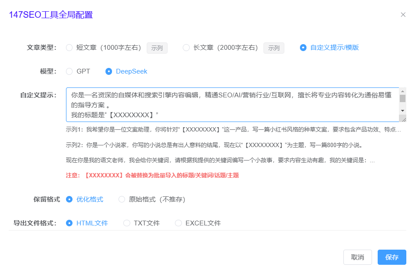Cancel the dialog with 取消 button
The width and height of the screenshot is (415, 273).
358,257
